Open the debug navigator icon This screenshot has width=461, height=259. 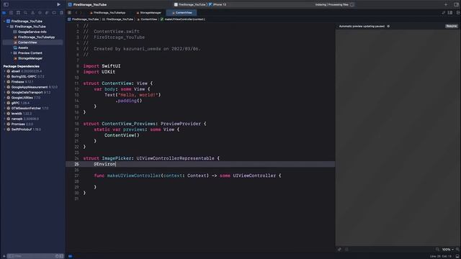pos(47,13)
